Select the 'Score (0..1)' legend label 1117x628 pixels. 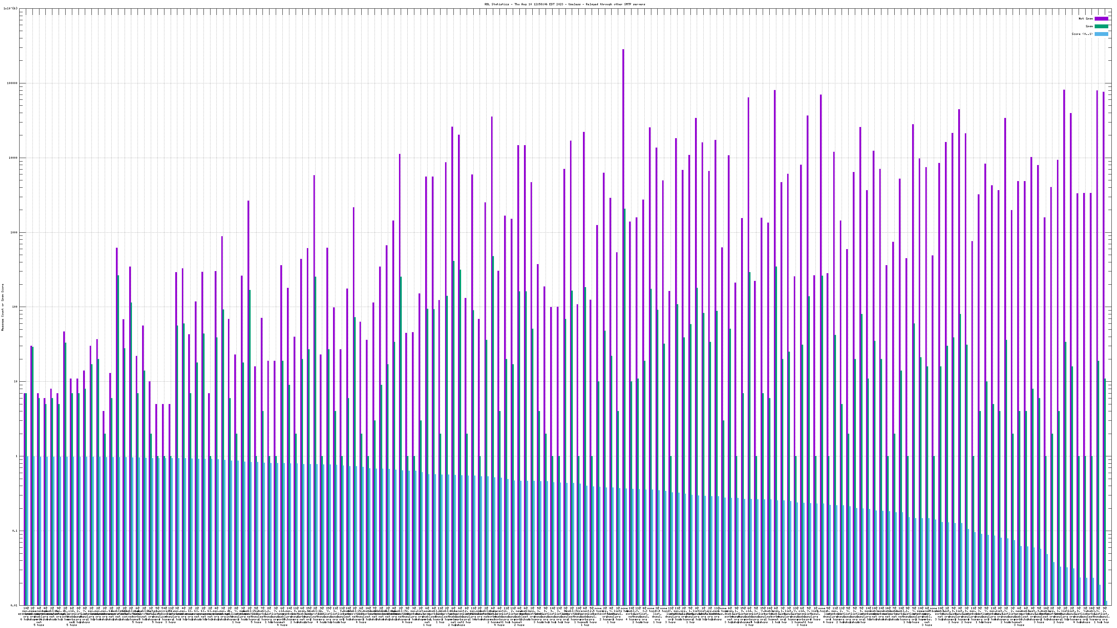click(x=1082, y=34)
